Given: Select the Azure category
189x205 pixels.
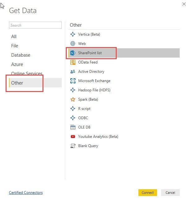Looking at the screenshot, I should point(17,64).
